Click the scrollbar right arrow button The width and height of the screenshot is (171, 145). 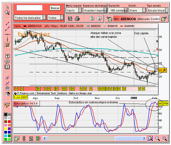coord(144,138)
